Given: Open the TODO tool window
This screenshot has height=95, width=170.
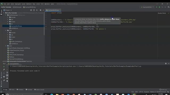Looking at the screenshot, I should (12, 90).
